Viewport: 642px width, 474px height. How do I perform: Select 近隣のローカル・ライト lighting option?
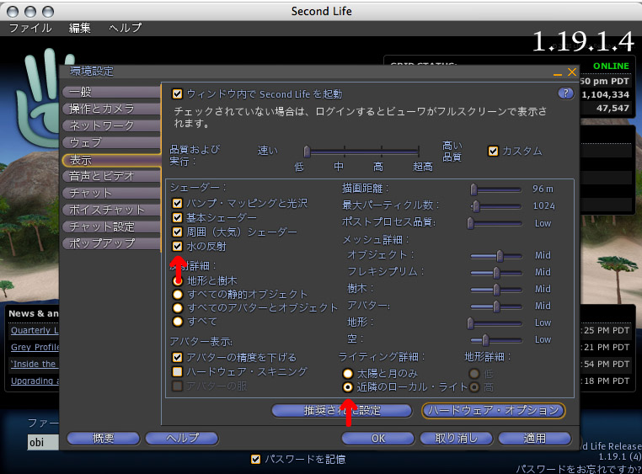coord(348,387)
